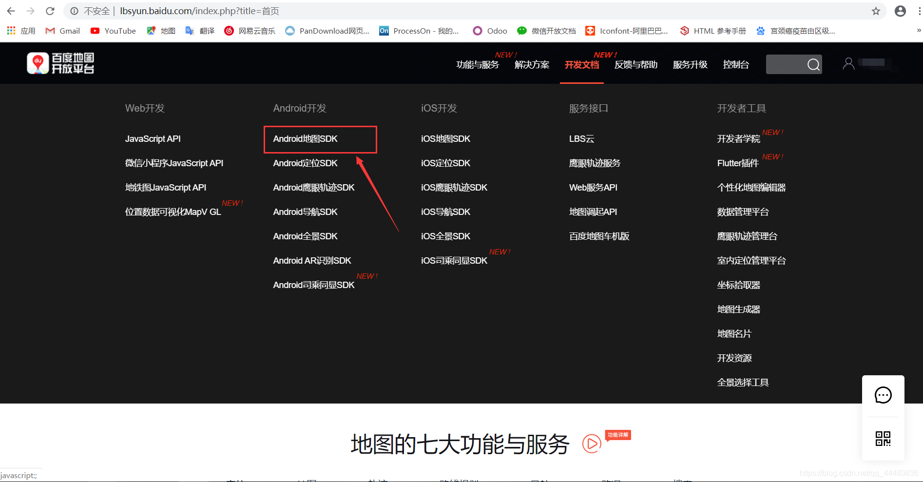Click the browser back arrow
This screenshot has width=923, height=482.
pos(11,11)
